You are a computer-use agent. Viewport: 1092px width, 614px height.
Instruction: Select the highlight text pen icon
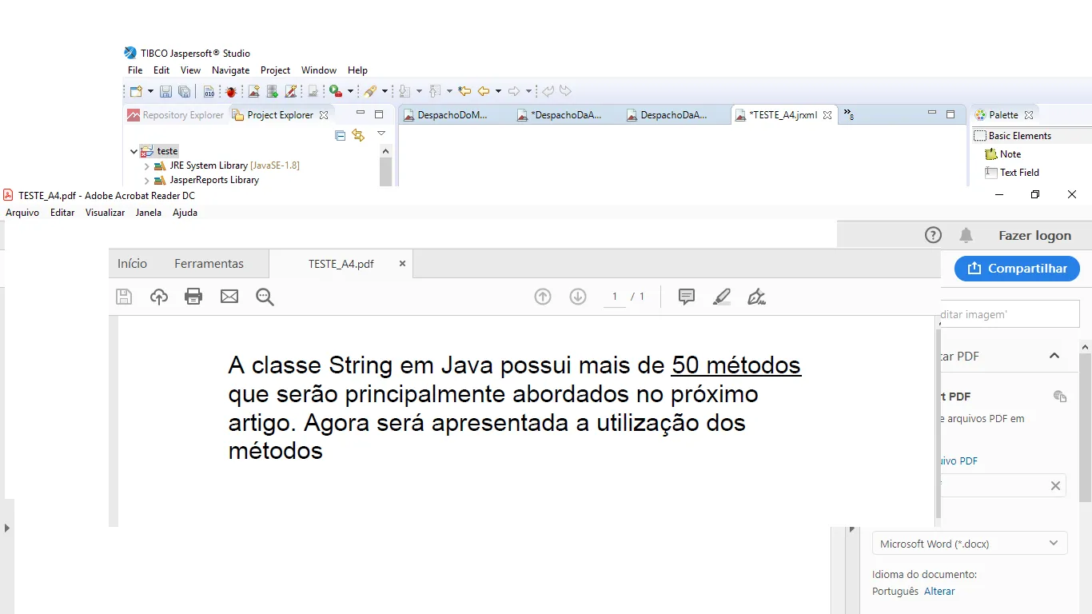722,297
